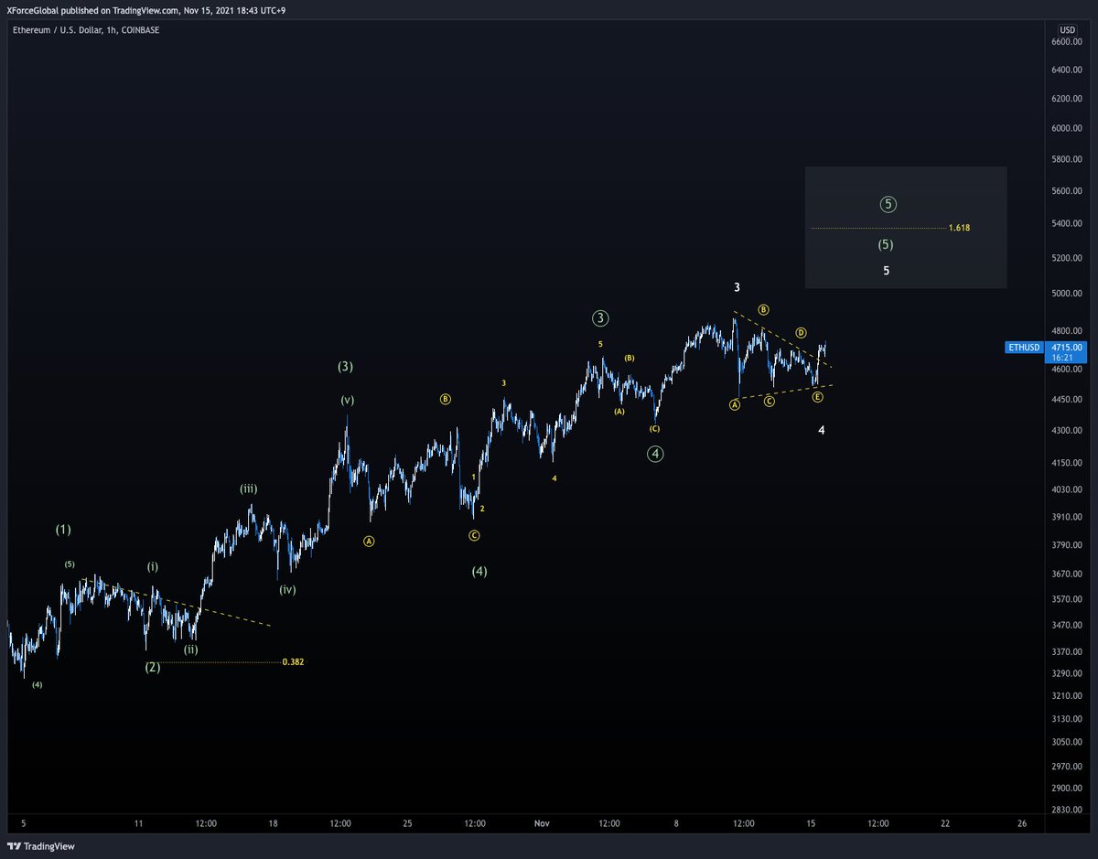The image size is (1098, 859).
Task: Click the 2830.00 price axis value
Action: pyautogui.click(x=1067, y=810)
